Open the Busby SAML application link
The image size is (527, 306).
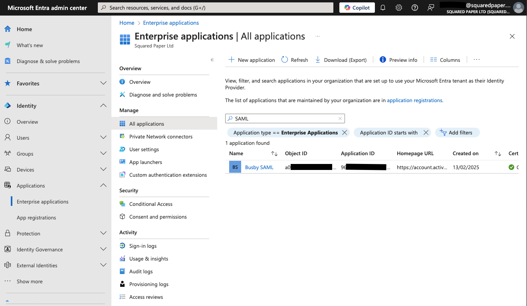[x=259, y=167]
